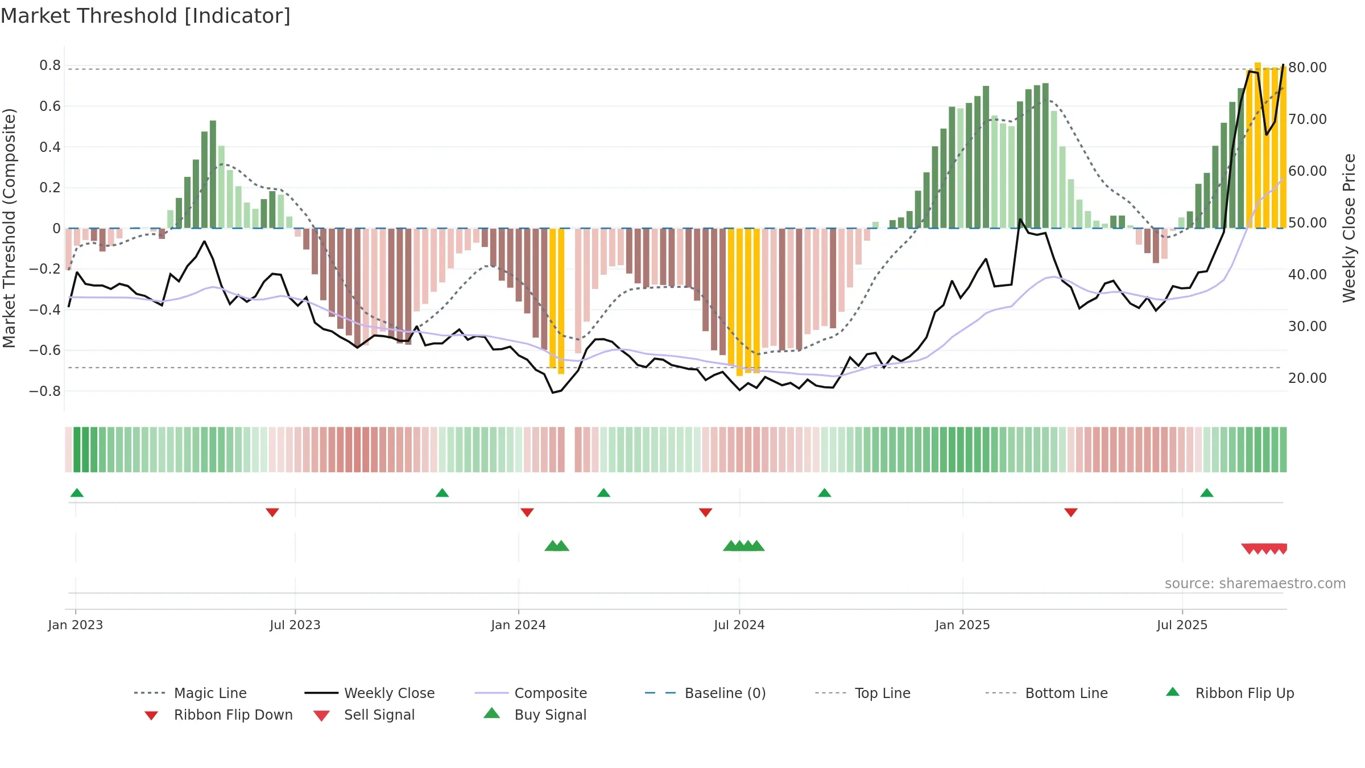Click the Jul 2024 x-axis label
Image resolution: width=1365 pixels, height=768 pixels.
[x=739, y=625]
